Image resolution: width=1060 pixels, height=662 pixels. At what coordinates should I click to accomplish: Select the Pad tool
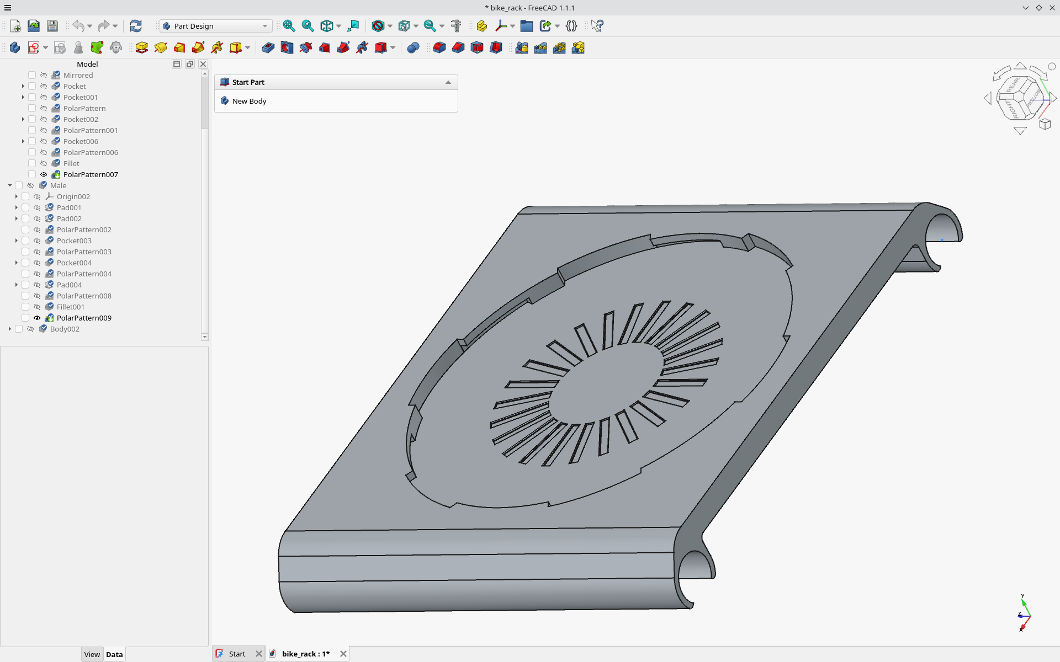tap(142, 48)
